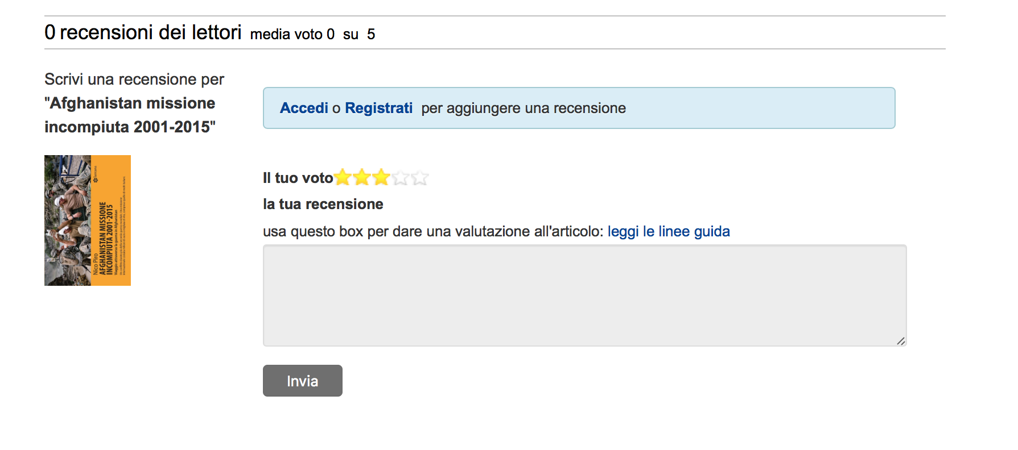This screenshot has height=450, width=1018.
Task: Focus the review text box
Action: [x=584, y=295]
